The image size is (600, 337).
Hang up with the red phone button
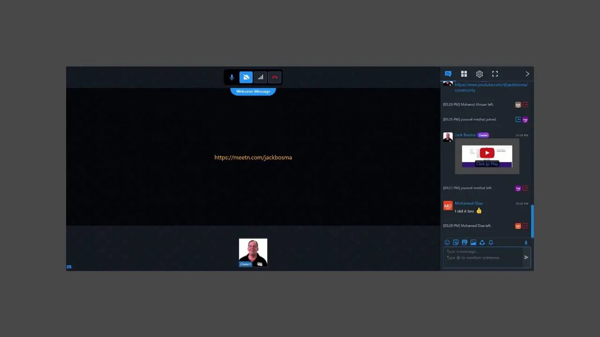(x=275, y=77)
